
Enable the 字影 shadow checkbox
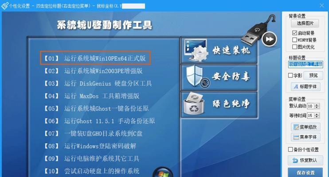(290, 75)
